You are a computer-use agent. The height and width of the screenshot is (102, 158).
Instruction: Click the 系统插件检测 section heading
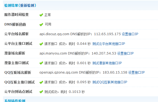click(x=15, y=100)
